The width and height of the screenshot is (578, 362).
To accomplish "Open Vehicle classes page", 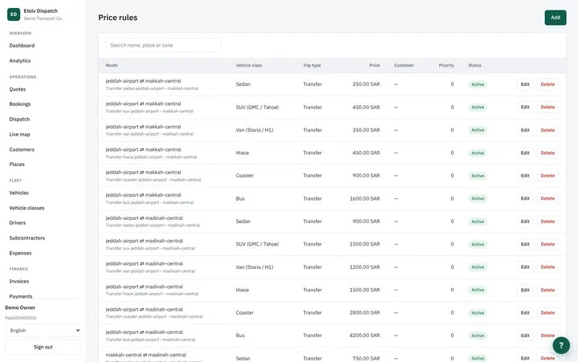I will (x=26, y=208).
